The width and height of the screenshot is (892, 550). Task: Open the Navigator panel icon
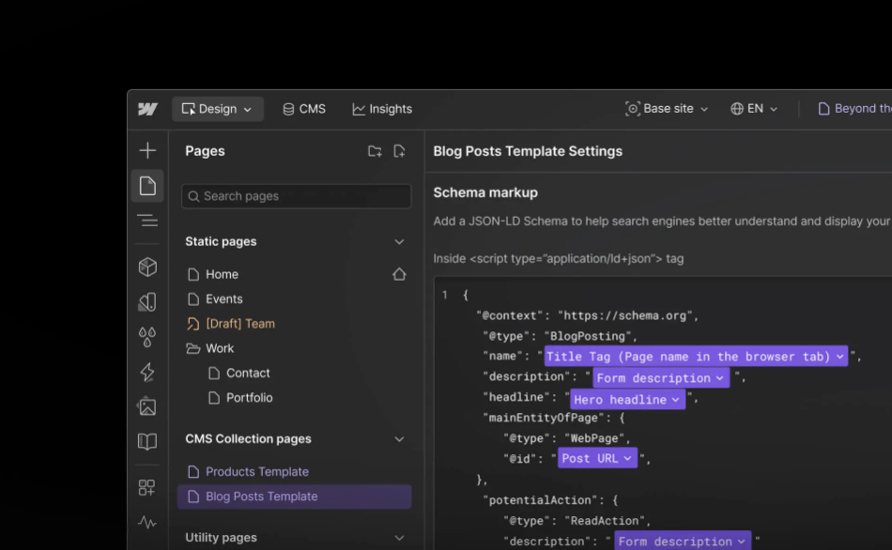pyautogui.click(x=147, y=221)
